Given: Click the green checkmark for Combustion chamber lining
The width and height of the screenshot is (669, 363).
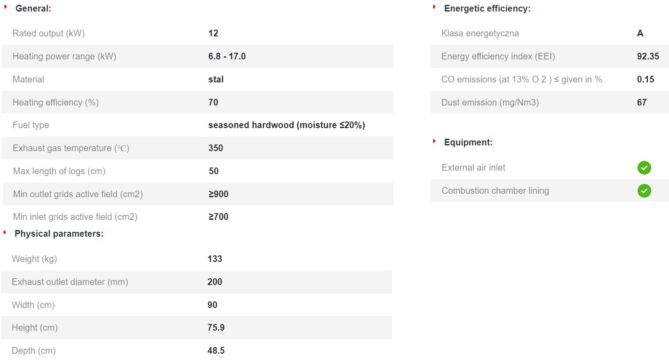Looking at the screenshot, I should 644,191.
